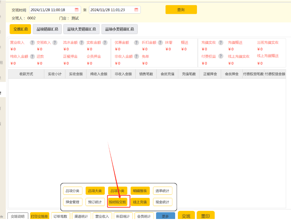
Task: Go to the 品项小类销量汇总 tab
Action: (120, 29)
